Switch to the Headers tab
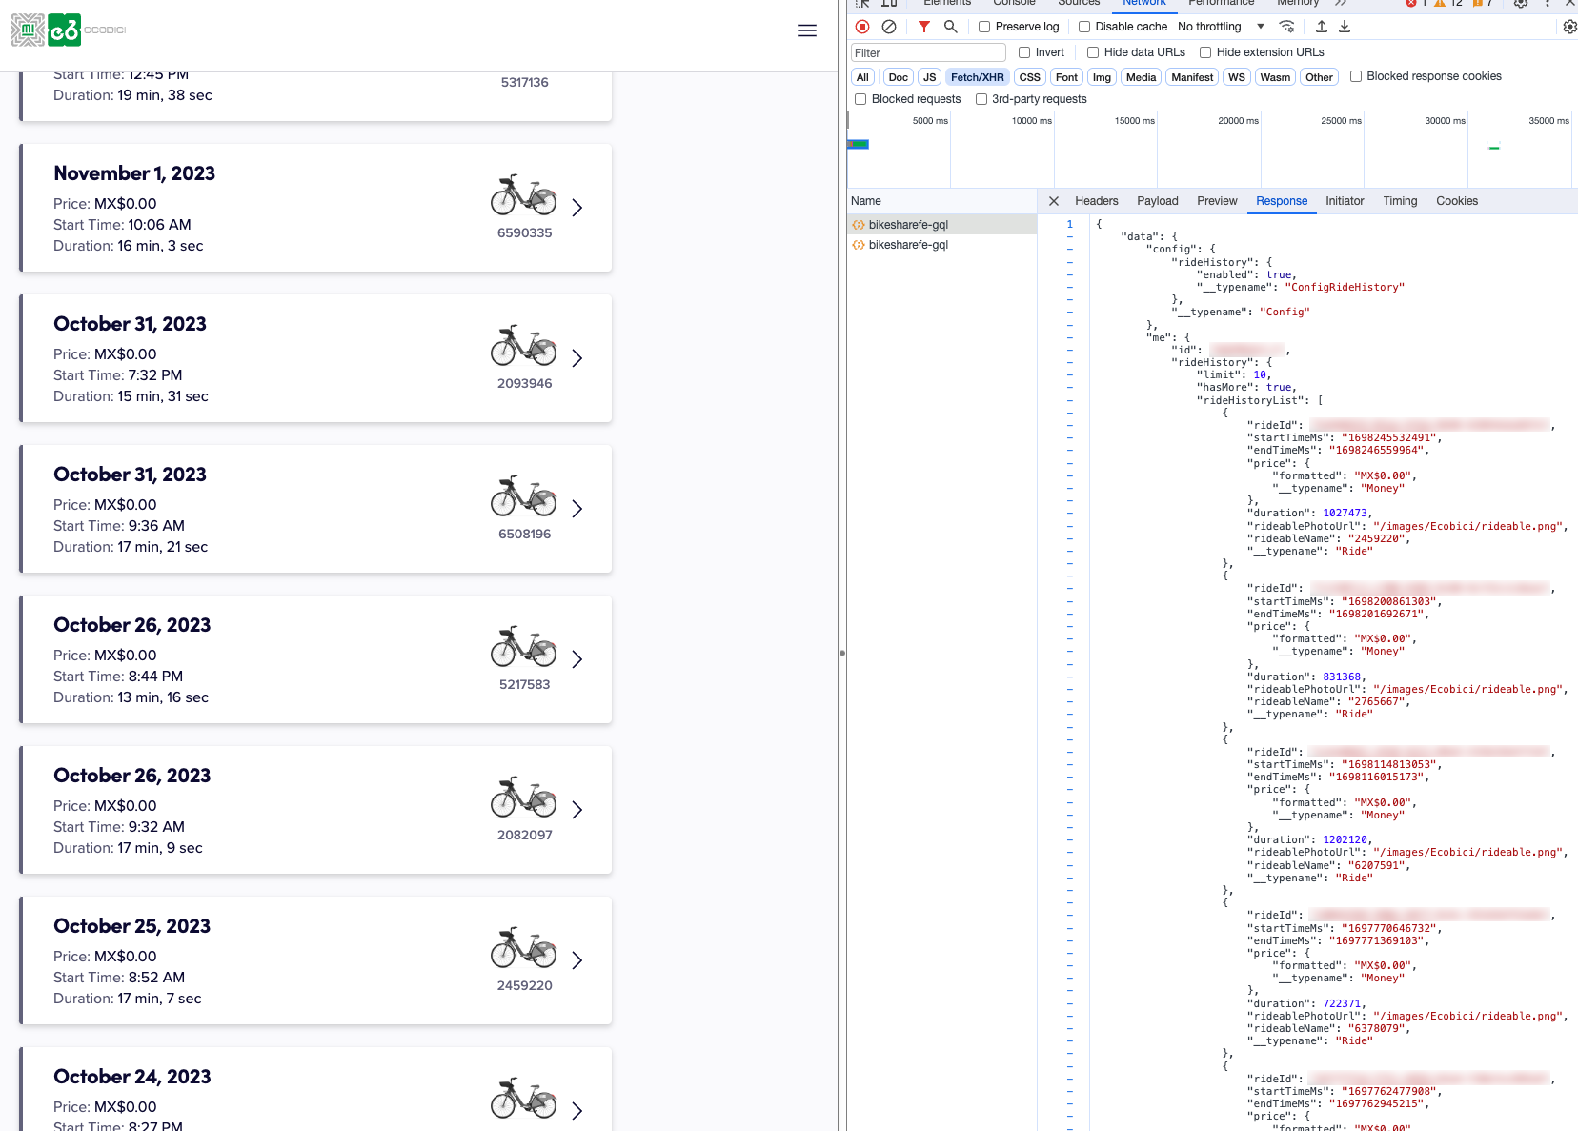 [1097, 201]
